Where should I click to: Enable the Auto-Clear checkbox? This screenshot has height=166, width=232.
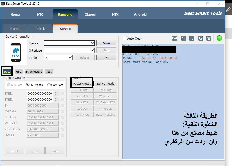coord(125,38)
